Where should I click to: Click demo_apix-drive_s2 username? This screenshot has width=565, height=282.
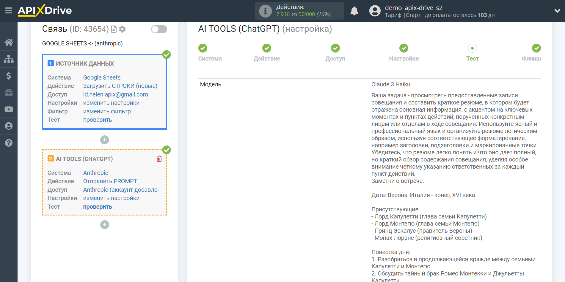click(x=414, y=8)
